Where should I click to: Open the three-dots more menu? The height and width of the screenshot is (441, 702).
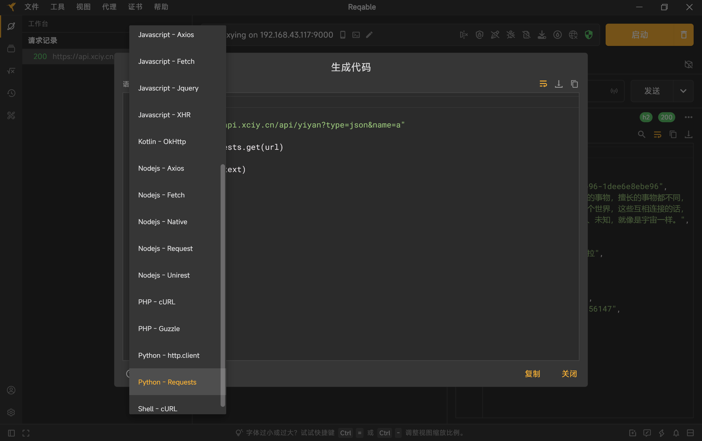tap(688, 117)
